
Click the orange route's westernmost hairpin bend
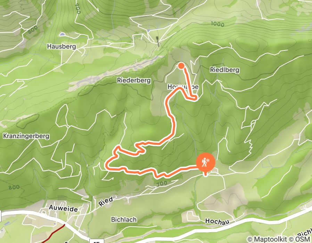pyautogui.click(x=107, y=166)
